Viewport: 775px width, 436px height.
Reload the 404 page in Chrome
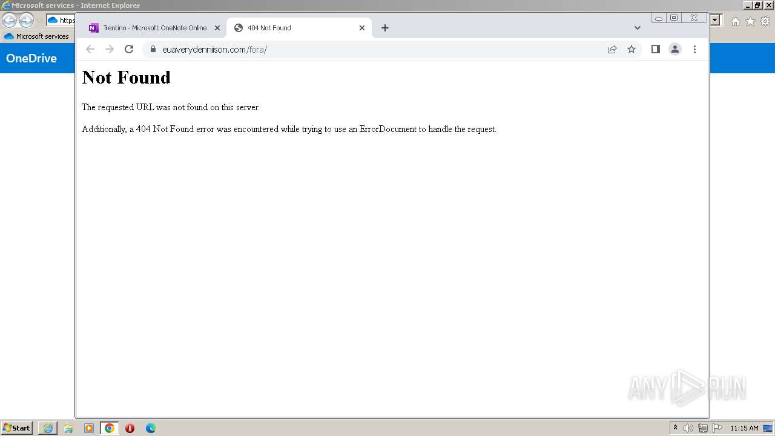point(129,50)
